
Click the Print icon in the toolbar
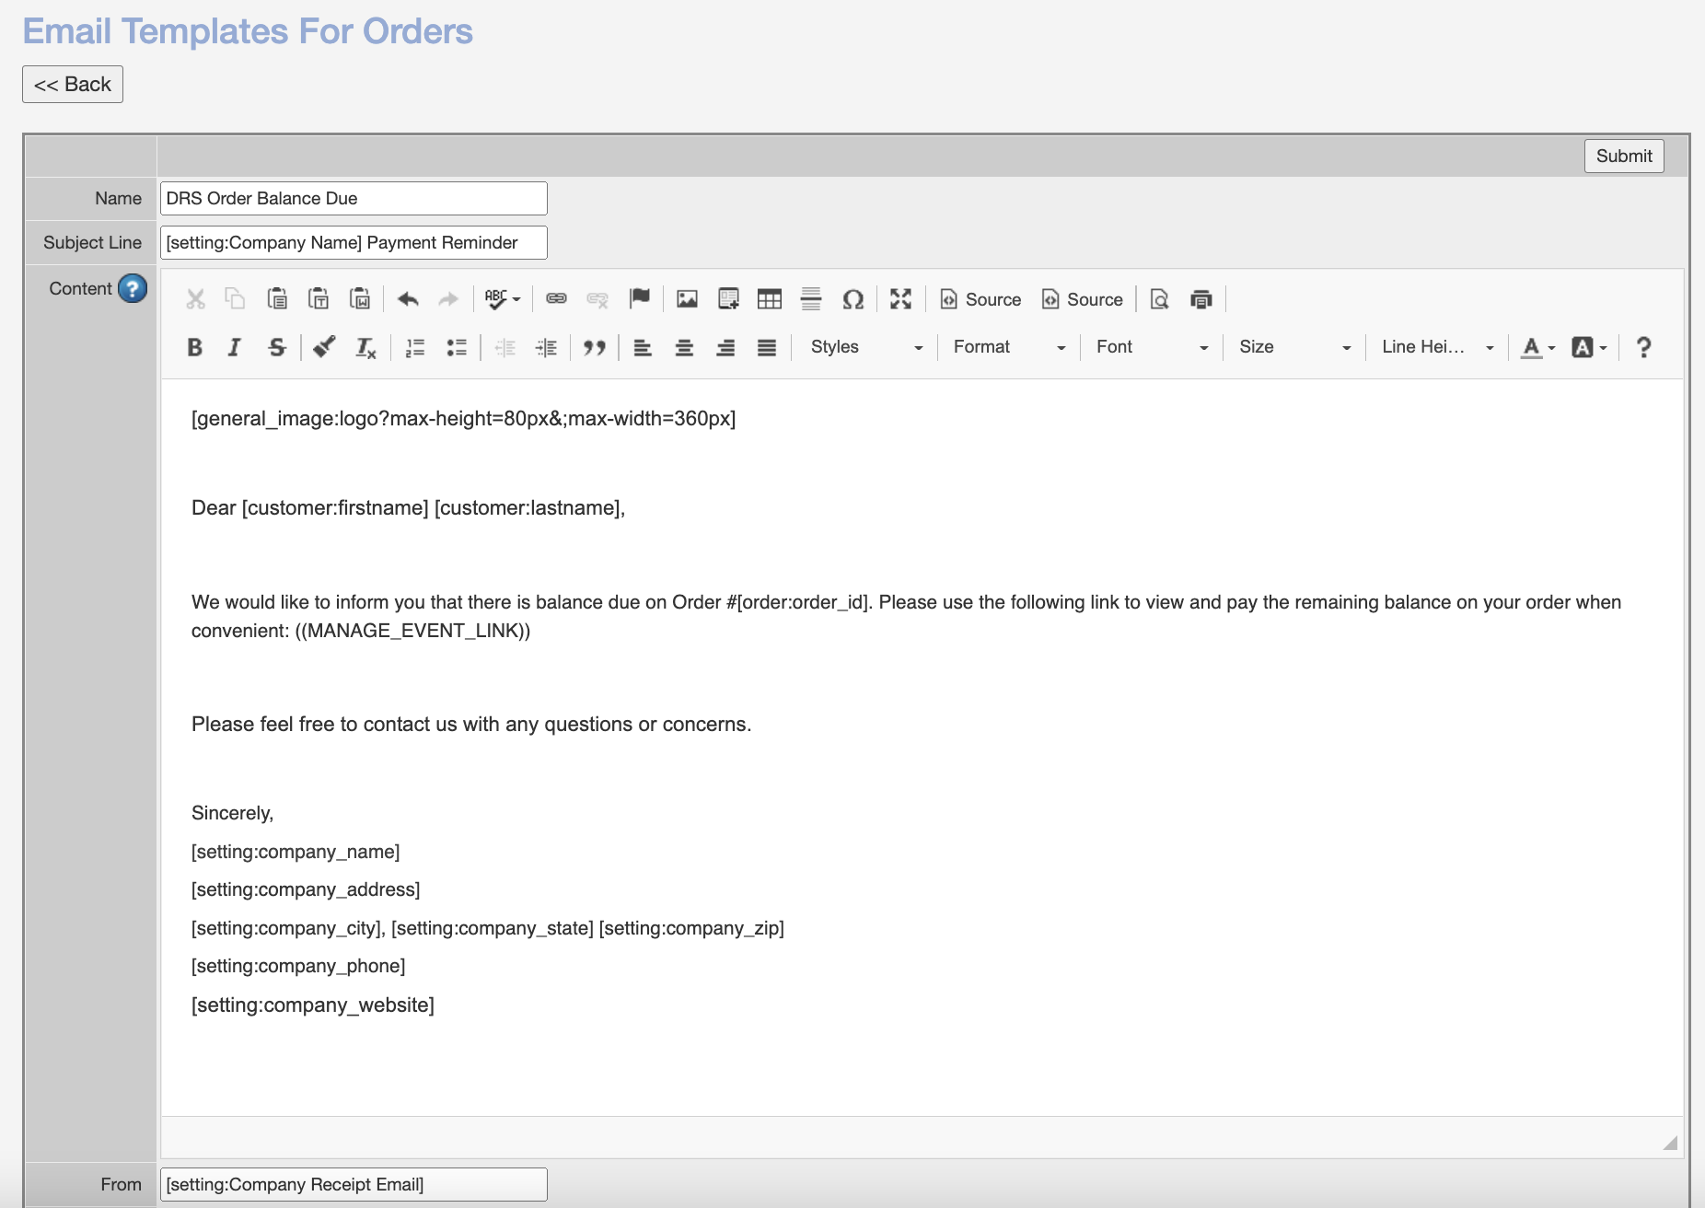pyautogui.click(x=1200, y=299)
